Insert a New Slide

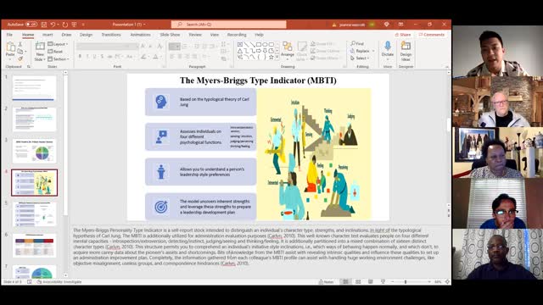tap(40, 51)
